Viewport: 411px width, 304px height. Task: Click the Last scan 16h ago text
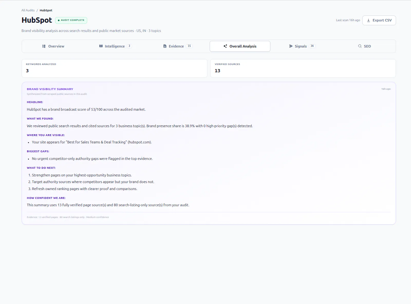point(348,20)
